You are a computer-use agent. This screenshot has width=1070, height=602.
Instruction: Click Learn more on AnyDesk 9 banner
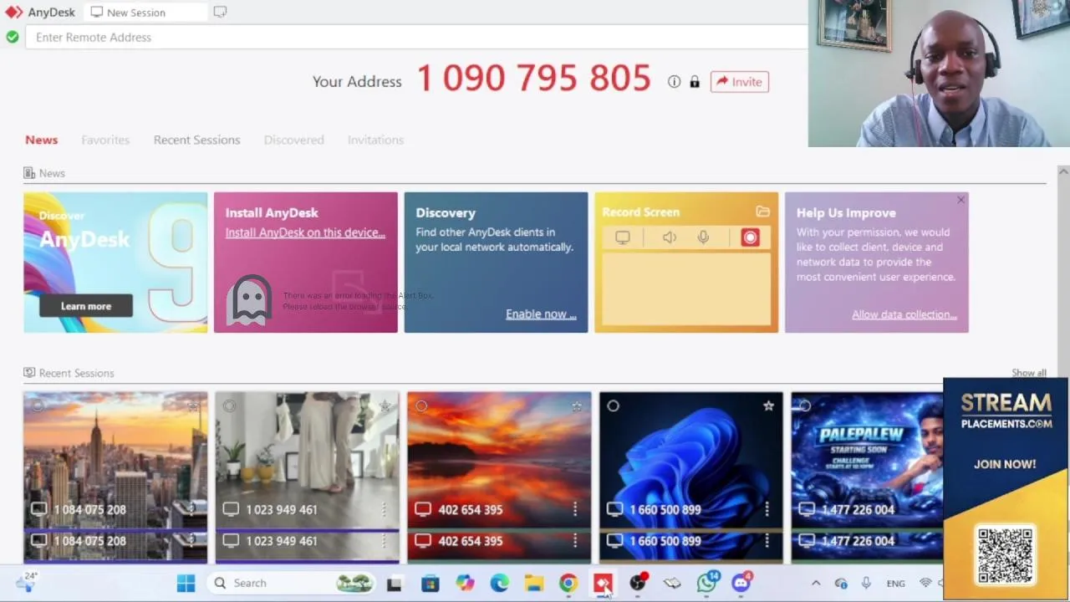click(86, 306)
